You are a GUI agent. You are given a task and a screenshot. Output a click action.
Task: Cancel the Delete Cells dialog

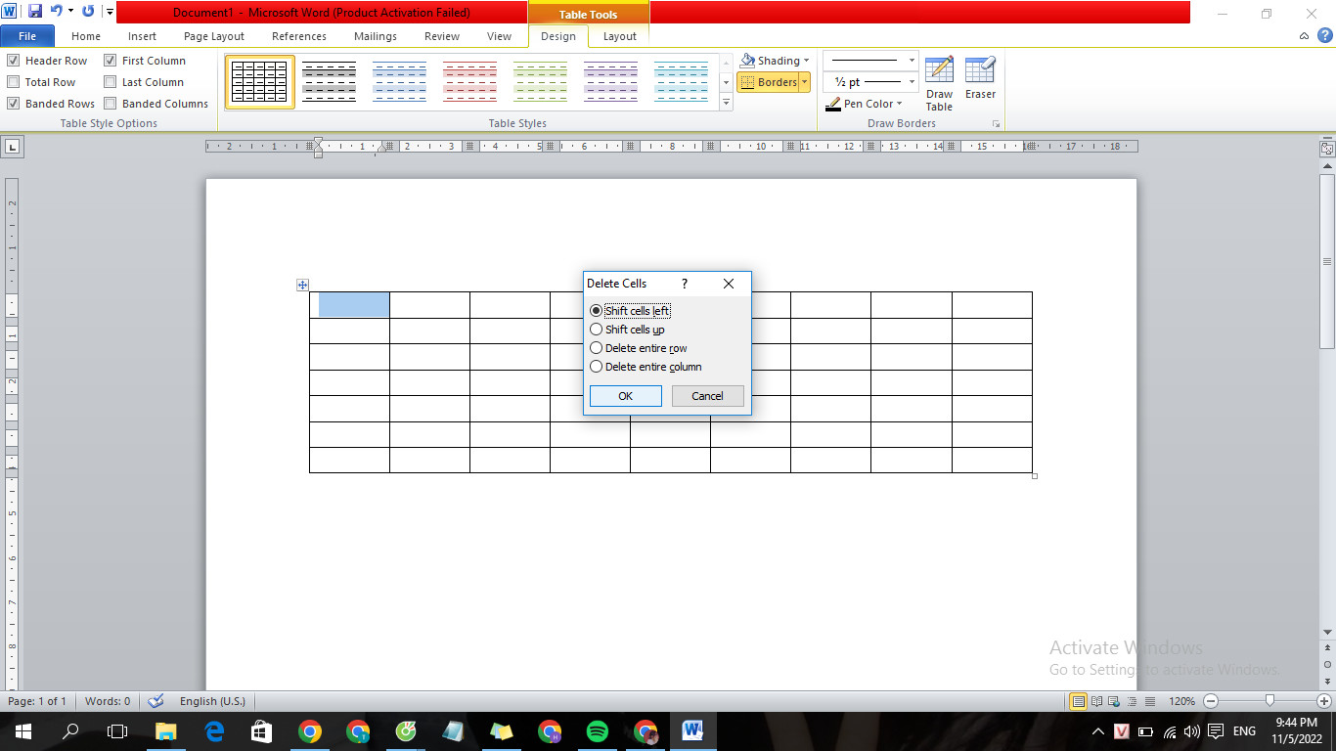click(x=708, y=396)
